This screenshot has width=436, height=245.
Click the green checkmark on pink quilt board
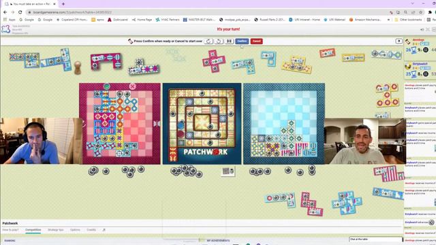point(107,86)
